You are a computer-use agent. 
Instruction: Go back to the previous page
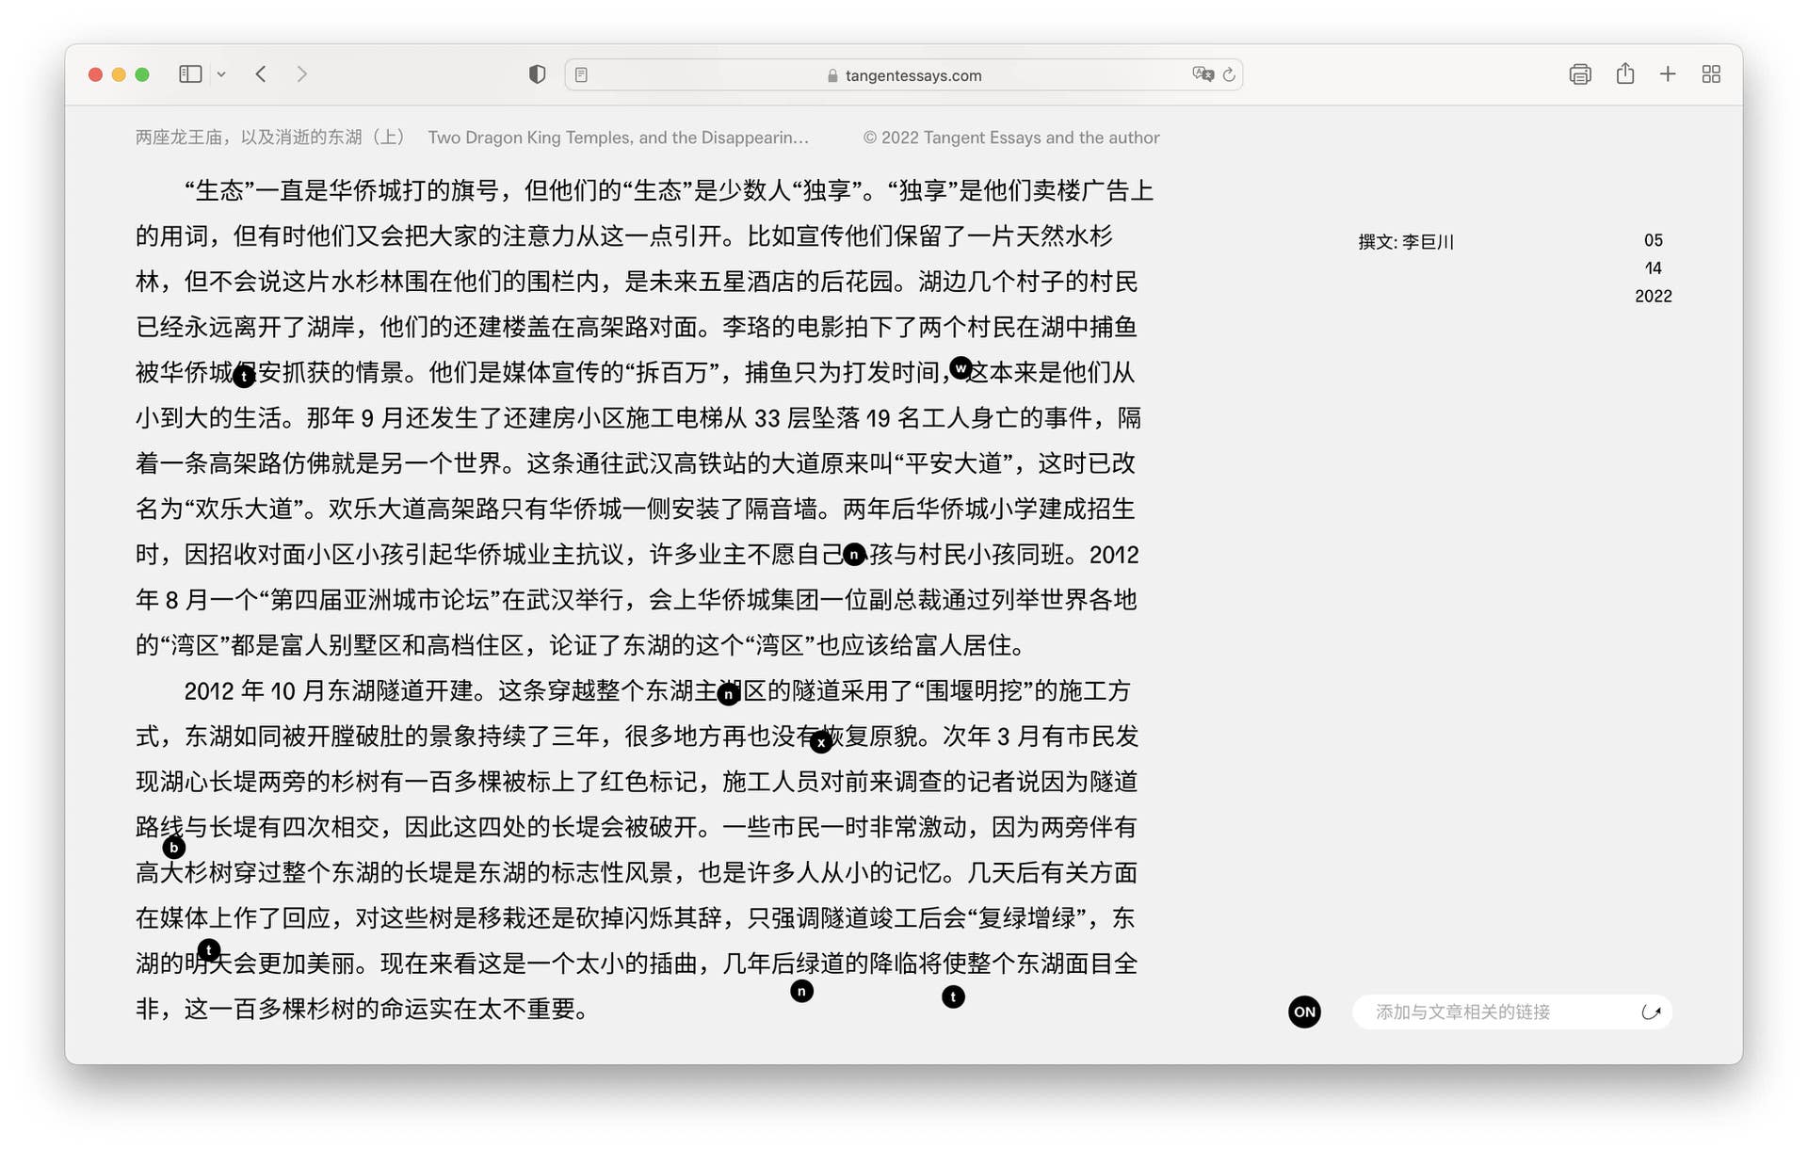tap(261, 74)
